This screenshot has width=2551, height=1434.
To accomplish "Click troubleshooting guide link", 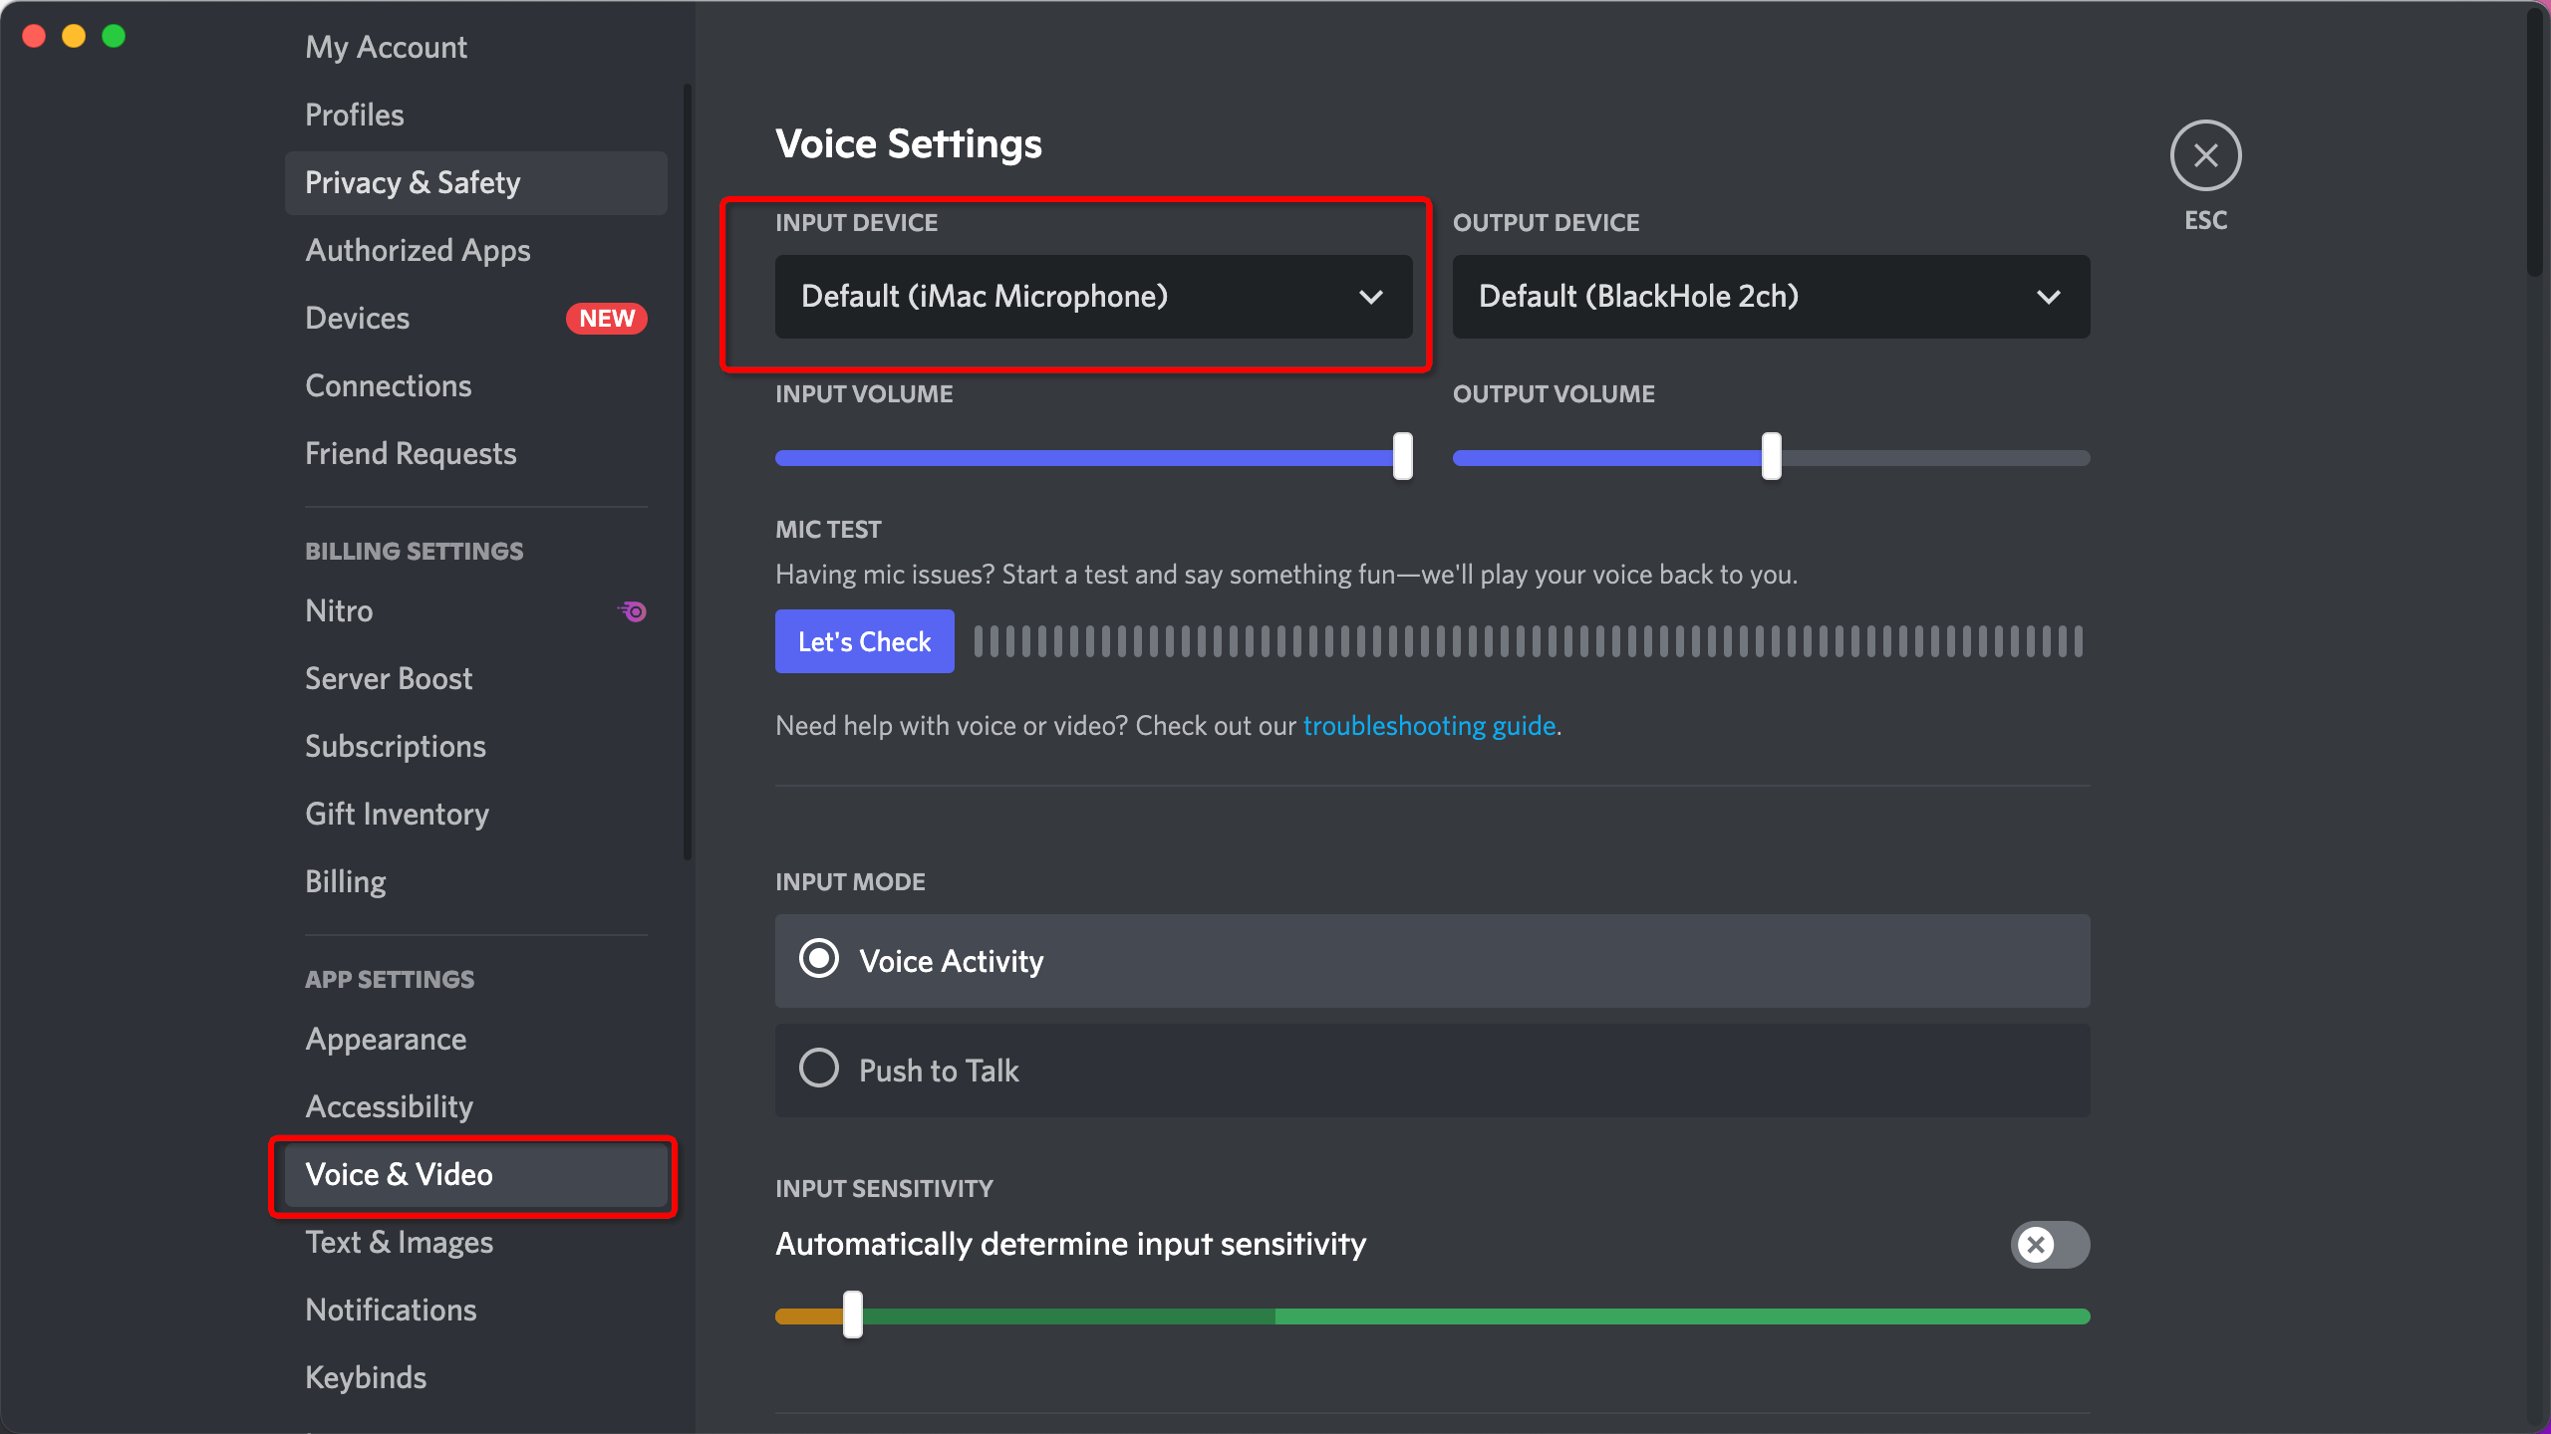I will click(x=1426, y=725).
